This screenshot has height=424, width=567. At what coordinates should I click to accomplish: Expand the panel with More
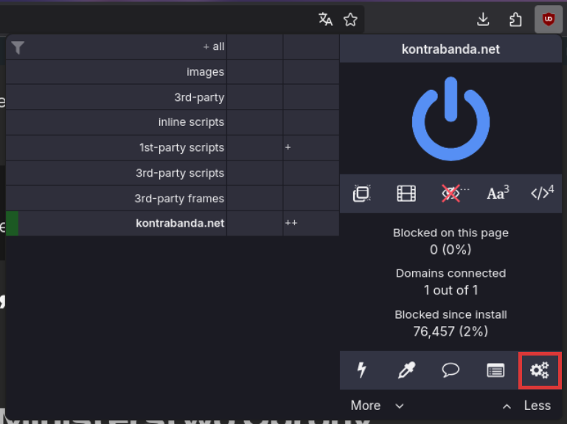click(377, 406)
